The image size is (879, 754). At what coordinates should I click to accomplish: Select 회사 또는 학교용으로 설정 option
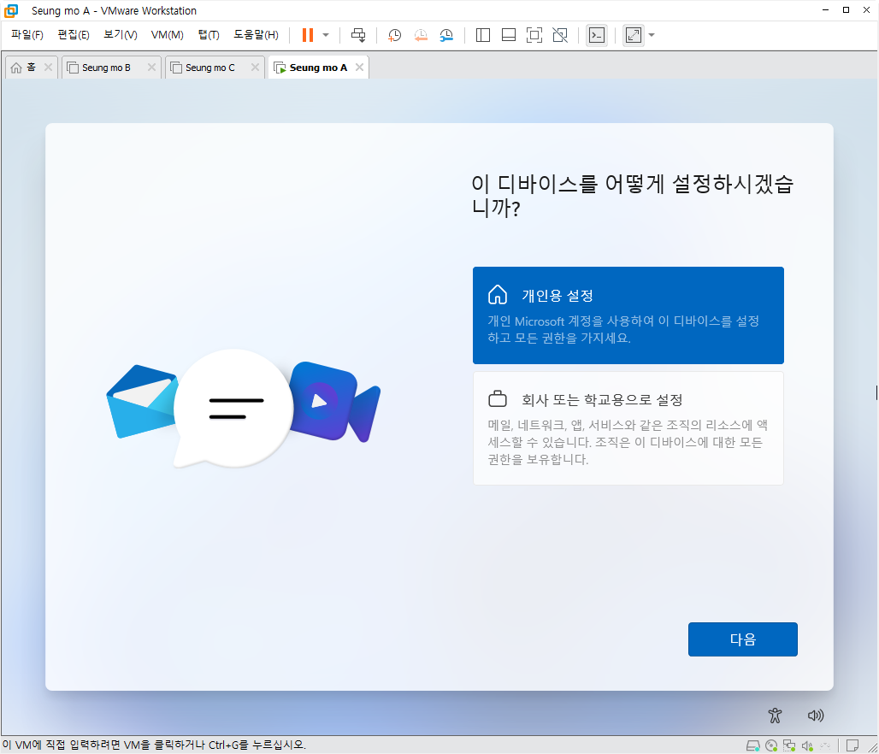click(628, 428)
